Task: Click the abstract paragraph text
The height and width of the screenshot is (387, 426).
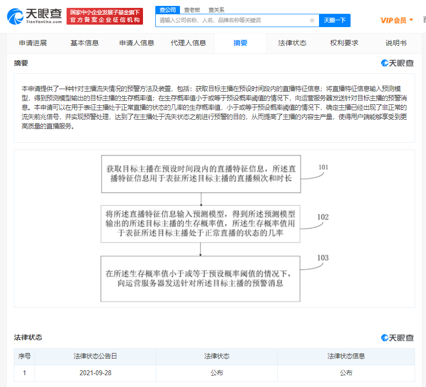Action: pyautogui.click(x=214, y=107)
